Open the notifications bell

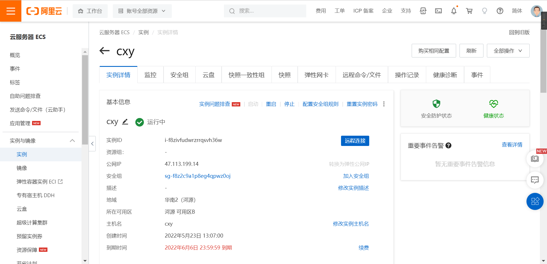tap(454, 11)
